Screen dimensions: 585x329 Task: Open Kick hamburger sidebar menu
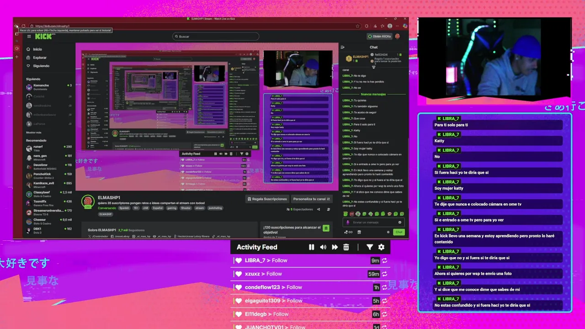click(x=29, y=37)
